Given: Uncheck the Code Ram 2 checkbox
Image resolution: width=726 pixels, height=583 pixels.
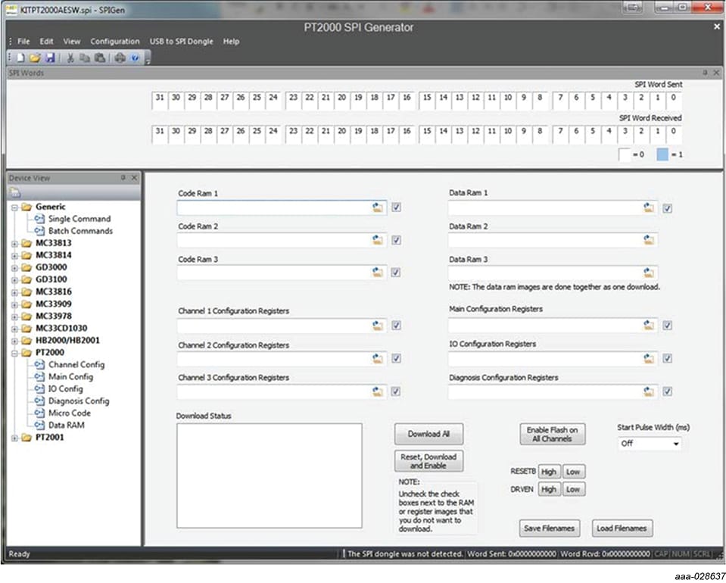Looking at the screenshot, I should click(x=396, y=241).
